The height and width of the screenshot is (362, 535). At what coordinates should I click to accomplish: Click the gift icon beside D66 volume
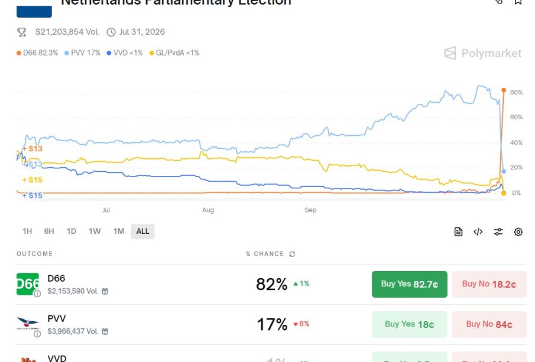[x=105, y=291]
